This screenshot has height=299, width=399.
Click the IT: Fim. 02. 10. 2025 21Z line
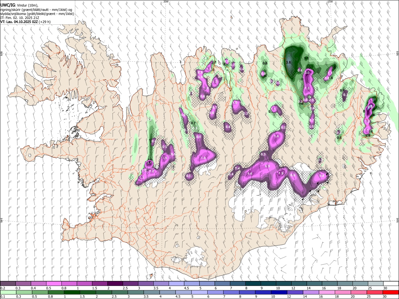pyautogui.click(x=20, y=18)
